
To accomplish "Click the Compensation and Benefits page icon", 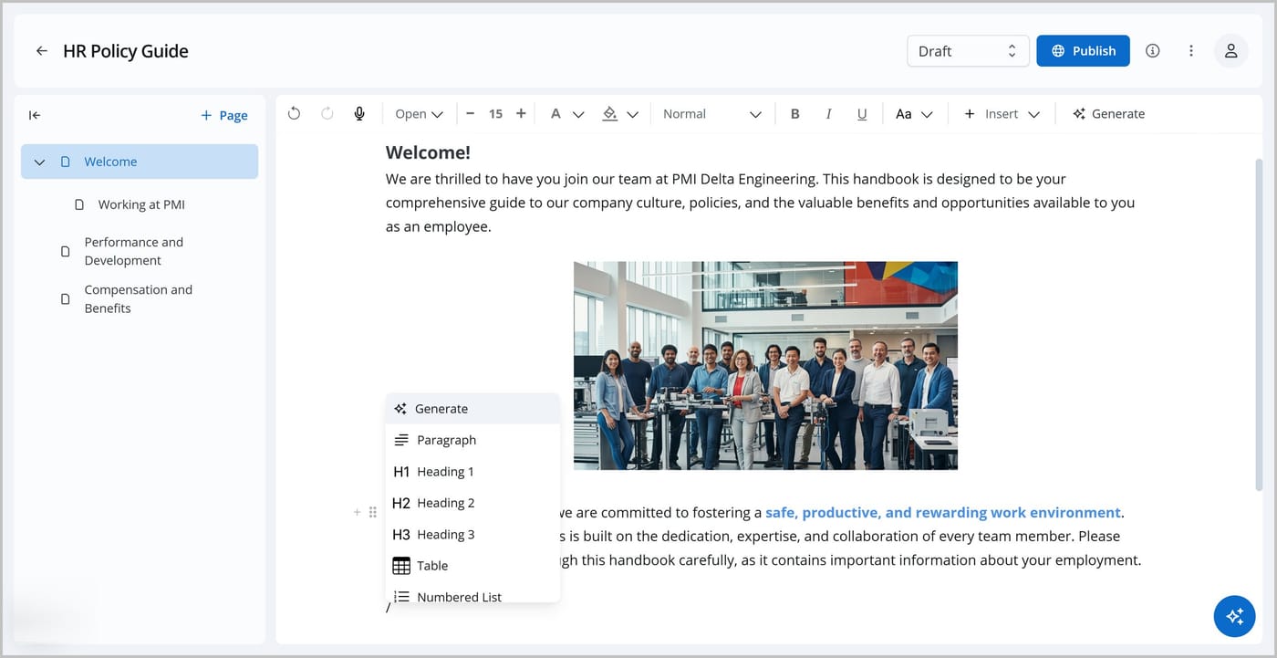I will coord(65,298).
